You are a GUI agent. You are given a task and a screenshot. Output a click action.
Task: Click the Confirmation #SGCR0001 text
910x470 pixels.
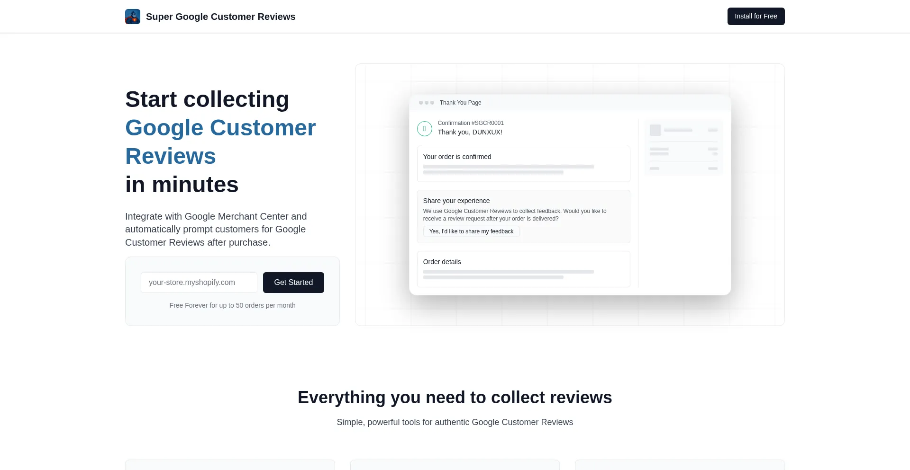coord(471,123)
